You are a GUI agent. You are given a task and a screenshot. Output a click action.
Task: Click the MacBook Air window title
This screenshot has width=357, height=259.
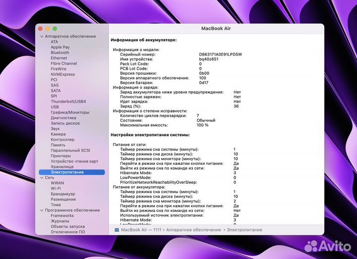(x=216, y=28)
